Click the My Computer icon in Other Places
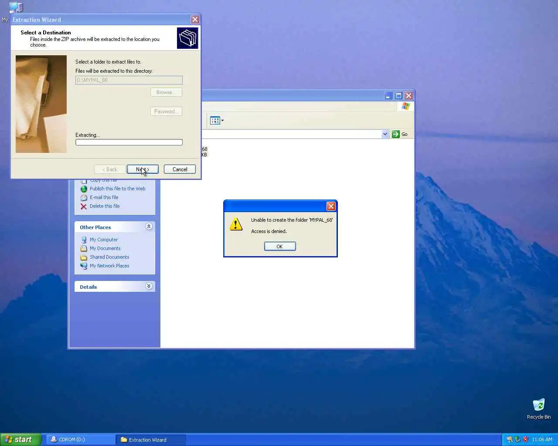Viewport: 558px width, 446px height. tap(84, 240)
